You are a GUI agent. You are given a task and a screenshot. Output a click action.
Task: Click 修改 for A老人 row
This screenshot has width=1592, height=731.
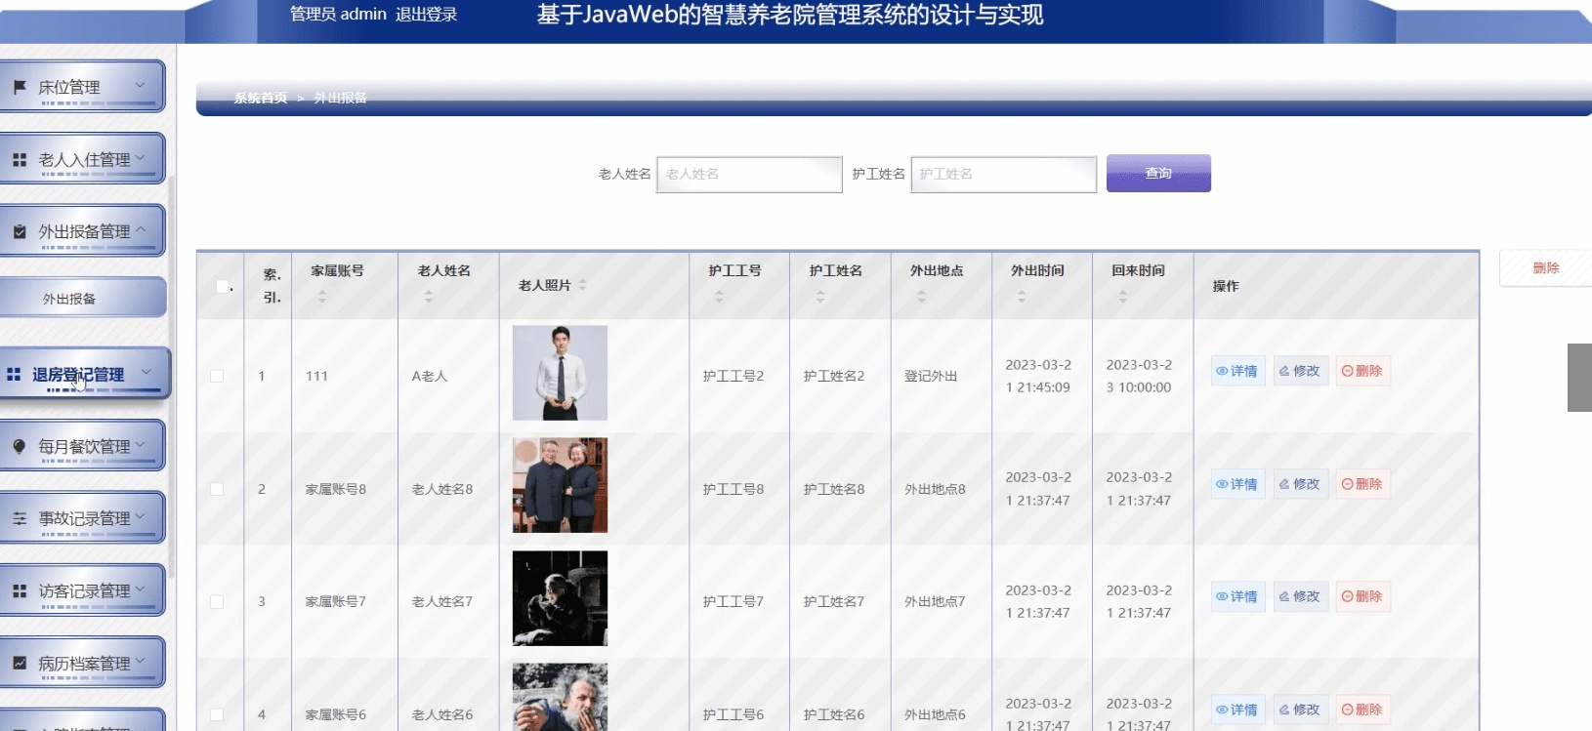(x=1300, y=371)
